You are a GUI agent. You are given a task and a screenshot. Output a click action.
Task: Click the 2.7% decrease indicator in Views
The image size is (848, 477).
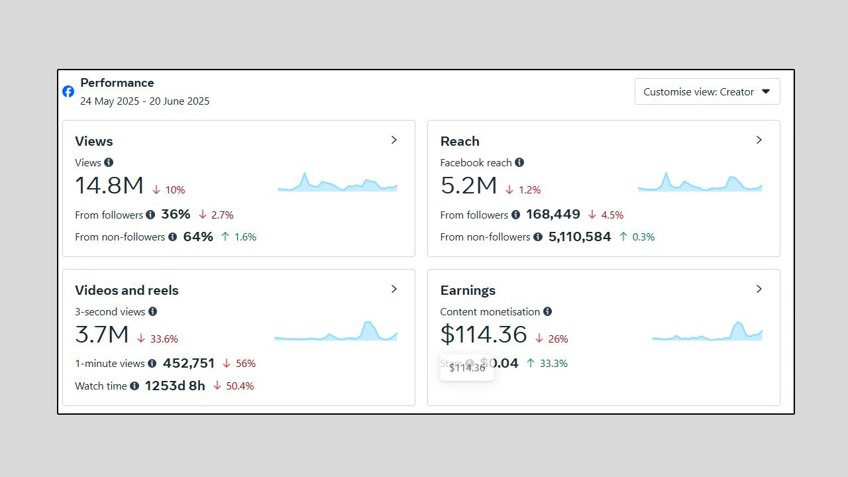(x=216, y=215)
